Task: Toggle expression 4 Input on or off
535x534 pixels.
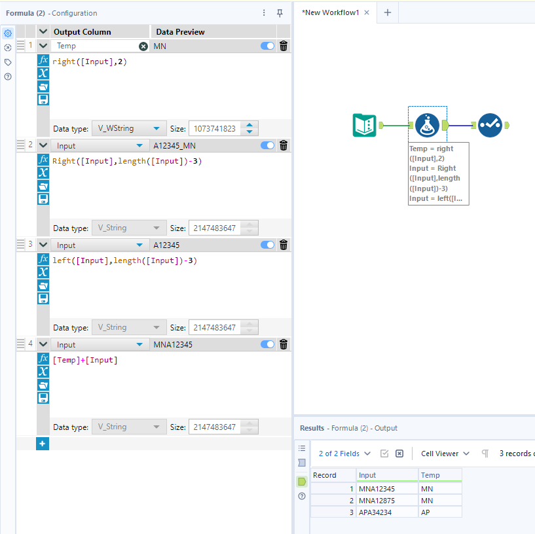Action: (267, 344)
